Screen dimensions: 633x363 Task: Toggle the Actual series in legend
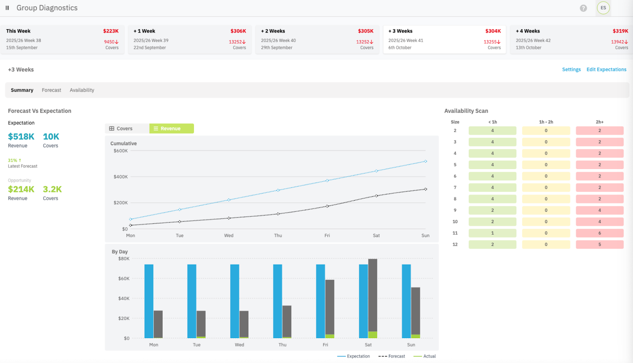(x=425, y=356)
